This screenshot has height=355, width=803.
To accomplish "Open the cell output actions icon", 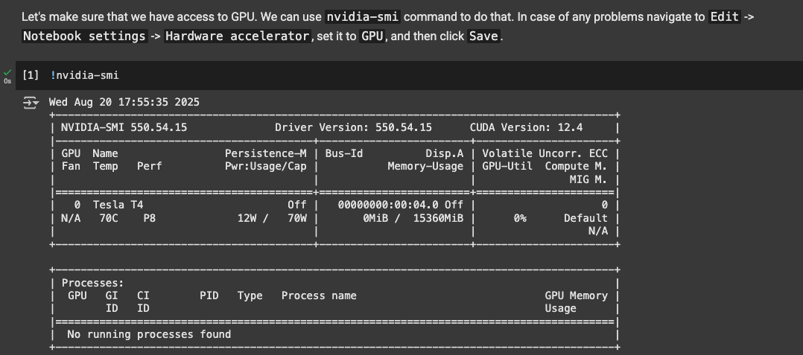I will coord(31,103).
